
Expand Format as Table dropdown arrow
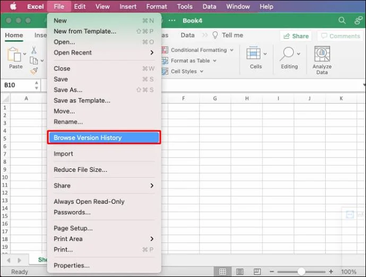click(214, 60)
